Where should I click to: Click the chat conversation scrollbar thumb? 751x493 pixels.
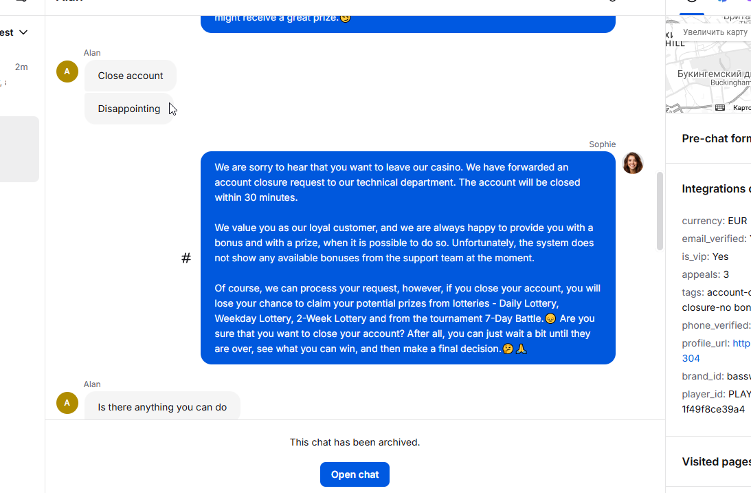pyautogui.click(x=660, y=210)
